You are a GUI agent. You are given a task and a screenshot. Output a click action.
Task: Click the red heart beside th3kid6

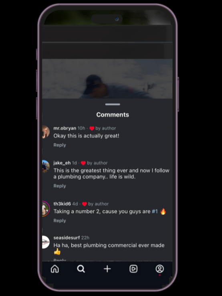coord(85,204)
